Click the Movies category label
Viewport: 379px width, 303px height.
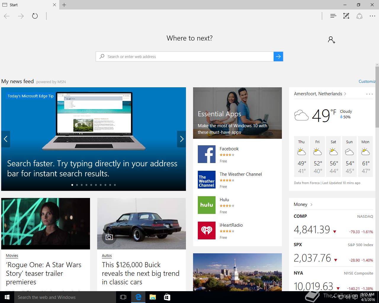tap(12, 256)
